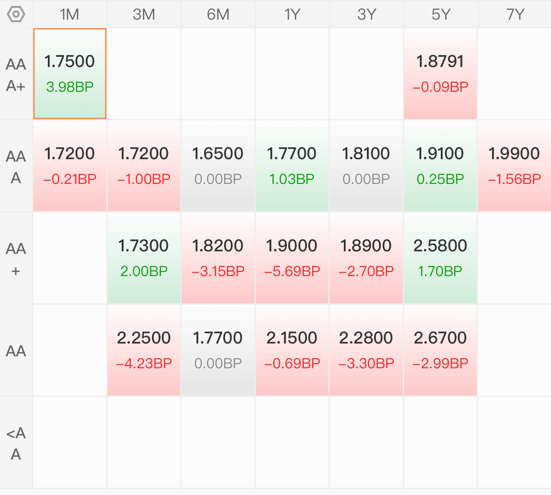Image resolution: width=551 pixels, height=495 pixels.
Task: Select the 1M column header
Action: pyautogui.click(x=70, y=15)
